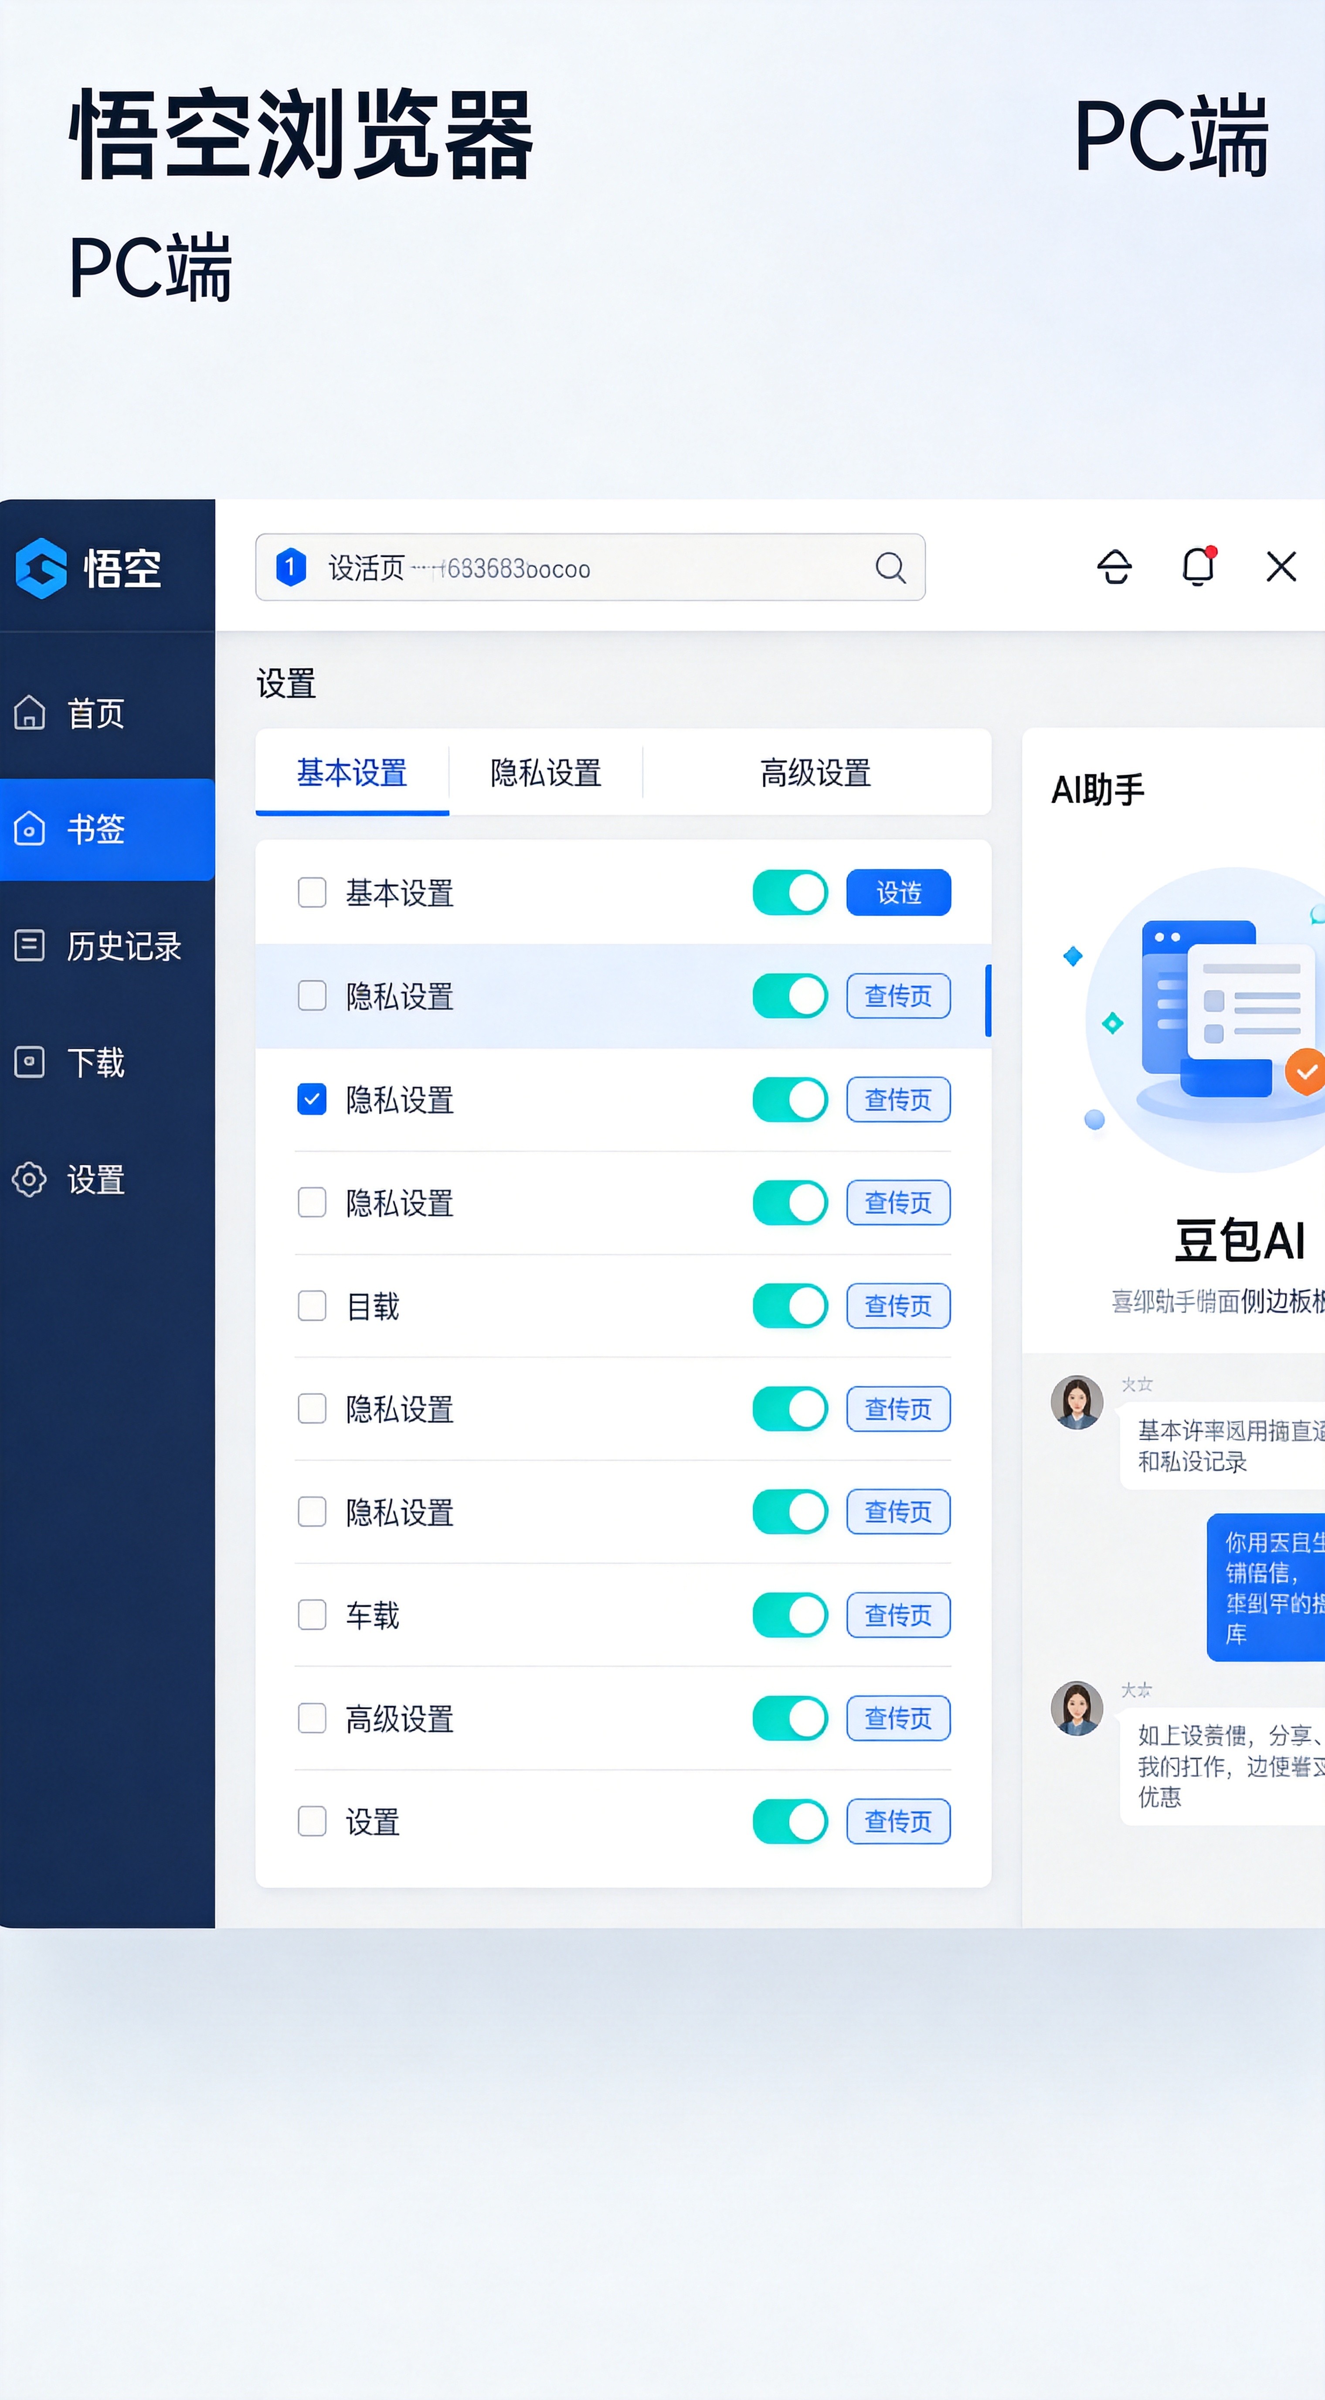This screenshot has width=1325, height=2400.
Task: Click the icon left of the bell
Action: (1114, 566)
